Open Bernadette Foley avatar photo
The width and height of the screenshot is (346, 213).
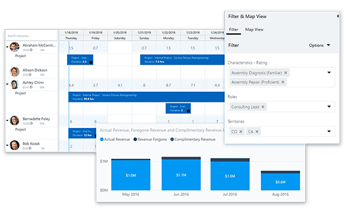click(x=15, y=120)
